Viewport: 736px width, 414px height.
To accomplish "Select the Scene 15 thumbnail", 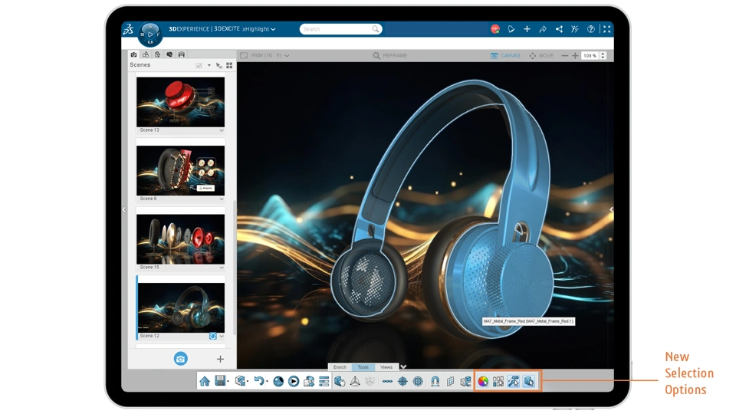I will (x=181, y=239).
